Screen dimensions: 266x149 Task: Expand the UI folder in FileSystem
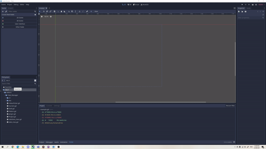[x=6, y=98]
